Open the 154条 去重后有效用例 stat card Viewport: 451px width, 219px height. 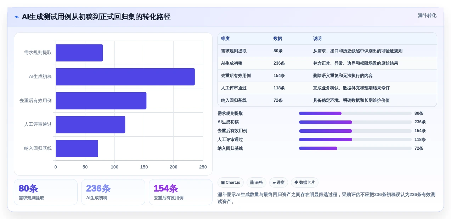[181, 192]
